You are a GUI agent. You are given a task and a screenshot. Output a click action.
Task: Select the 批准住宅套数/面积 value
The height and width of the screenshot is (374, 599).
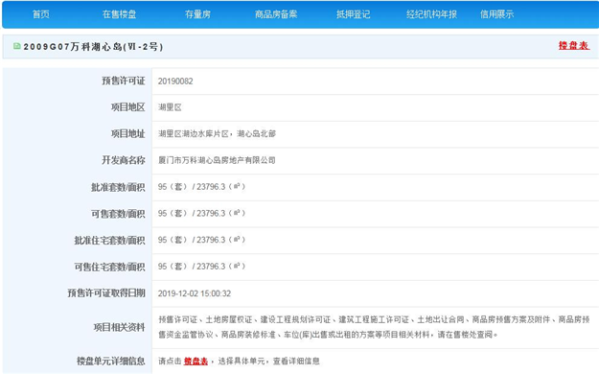(201, 240)
